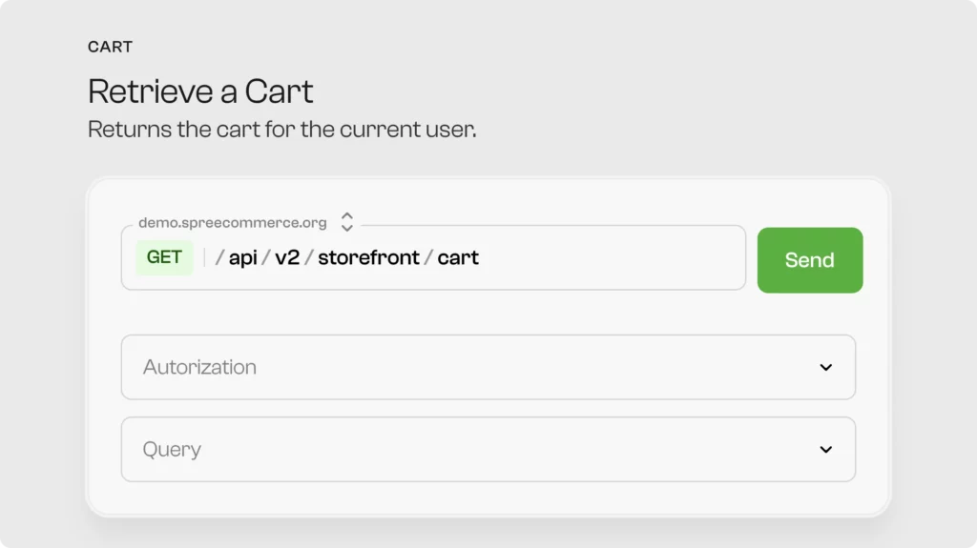Click the Autorization section label

pyautogui.click(x=199, y=367)
